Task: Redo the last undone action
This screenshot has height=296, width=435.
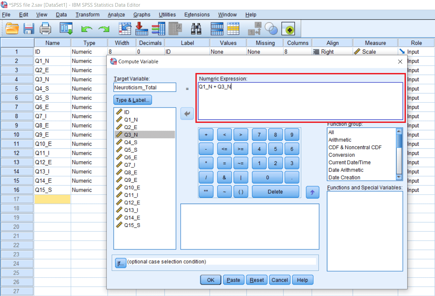Action: [x=104, y=29]
